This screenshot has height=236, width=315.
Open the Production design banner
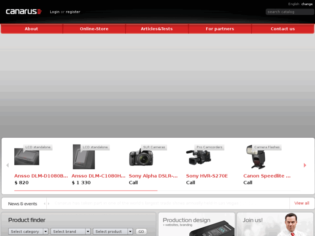click(x=196, y=224)
